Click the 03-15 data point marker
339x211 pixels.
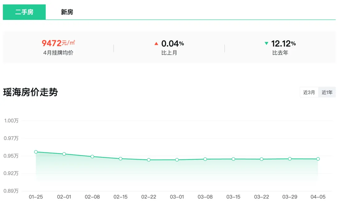233,159
